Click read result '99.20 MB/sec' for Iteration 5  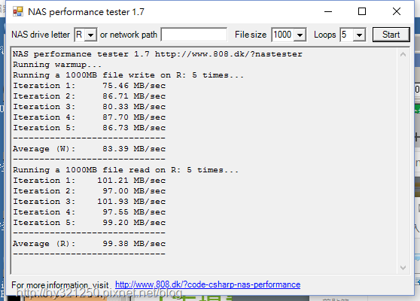tap(134, 223)
